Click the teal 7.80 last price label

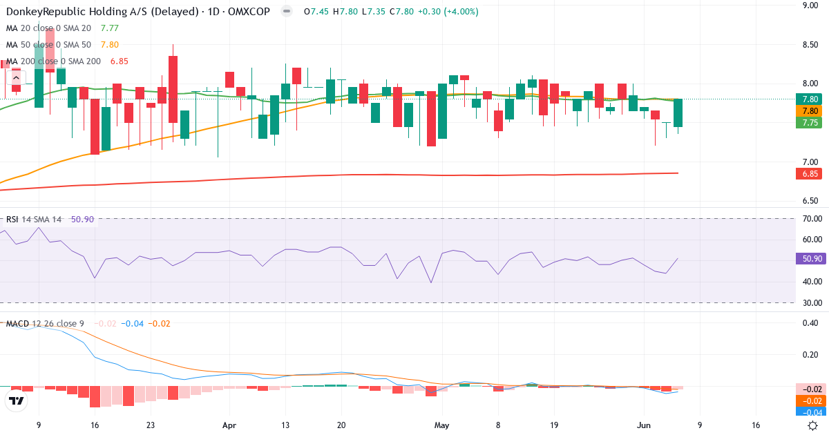coord(810,99)
